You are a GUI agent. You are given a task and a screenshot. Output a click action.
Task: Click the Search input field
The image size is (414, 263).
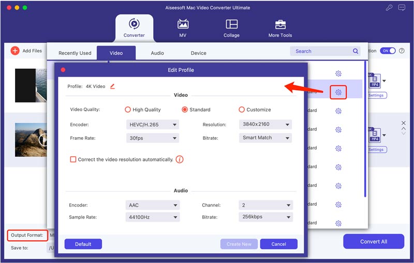point(321,51)
